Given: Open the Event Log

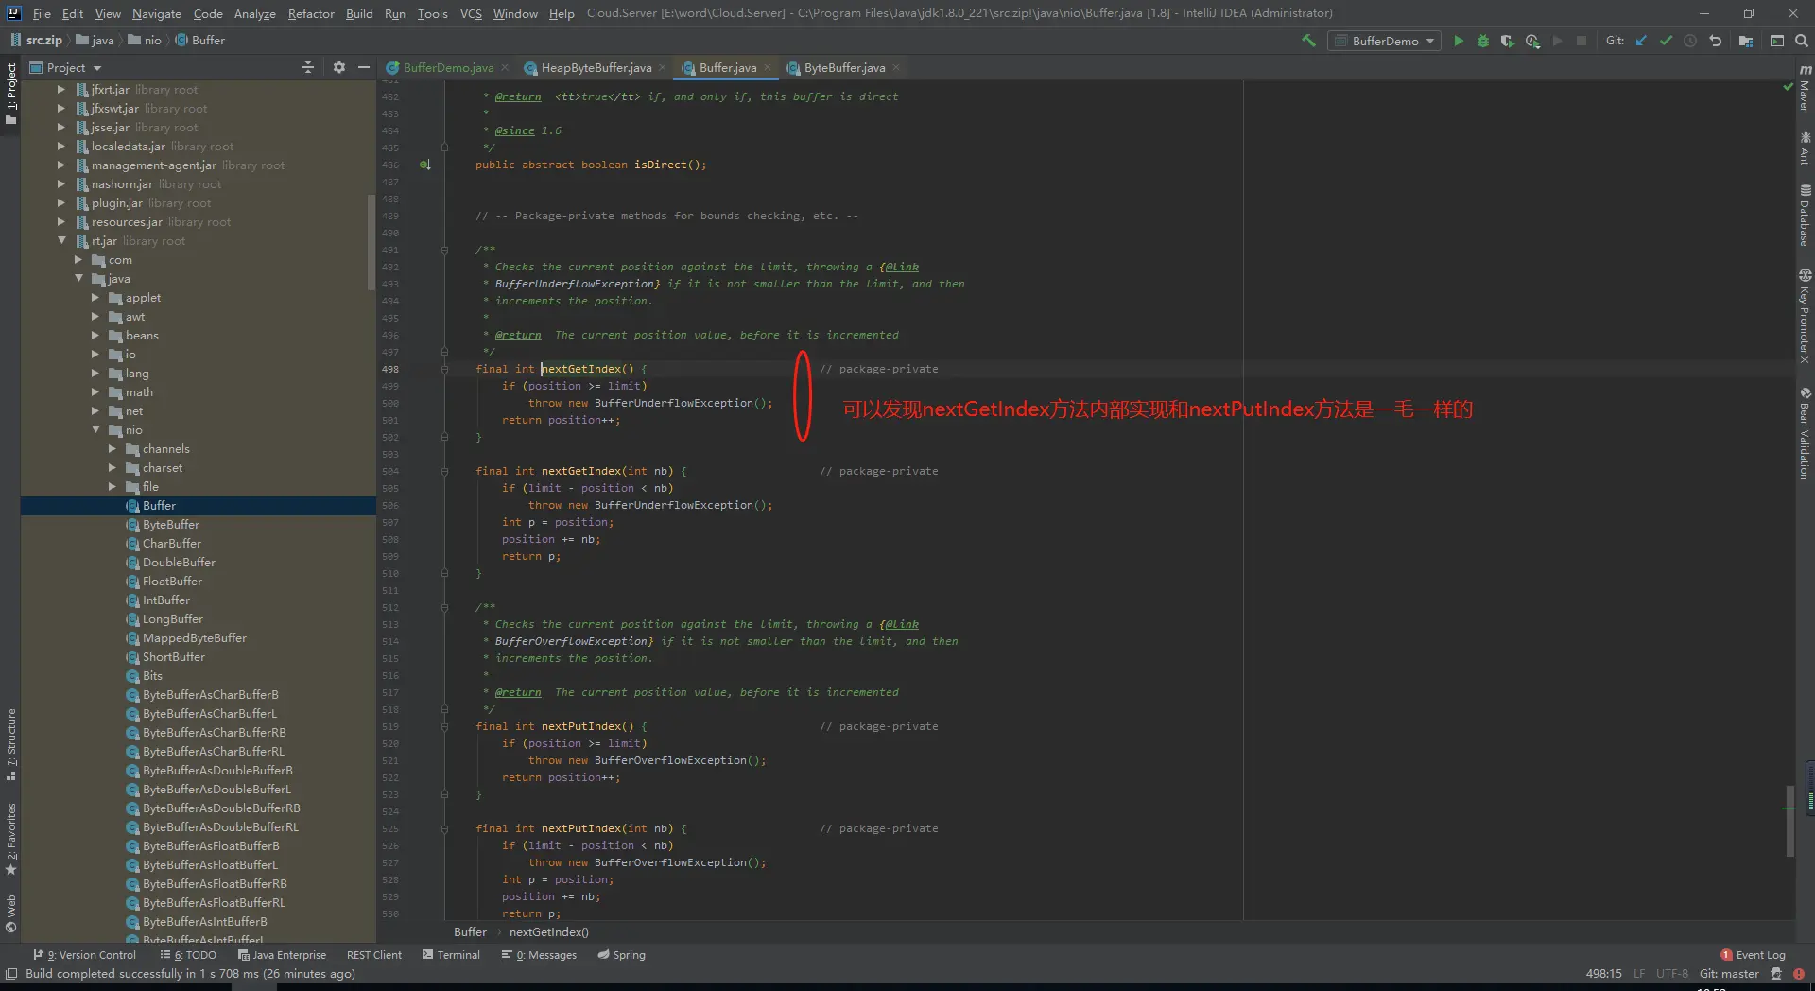Looking at the screenshot, I should [1754, 955].
